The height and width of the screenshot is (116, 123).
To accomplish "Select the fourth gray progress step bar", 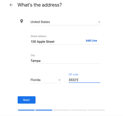I will [x=79, y=110].
